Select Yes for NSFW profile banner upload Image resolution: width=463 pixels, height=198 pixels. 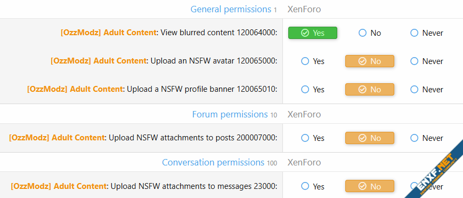[x=313, y=89]
